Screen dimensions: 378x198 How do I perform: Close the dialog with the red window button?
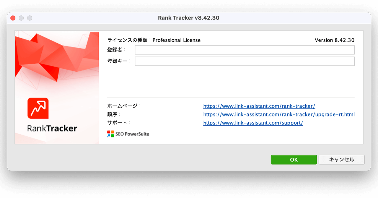point(13,18)
